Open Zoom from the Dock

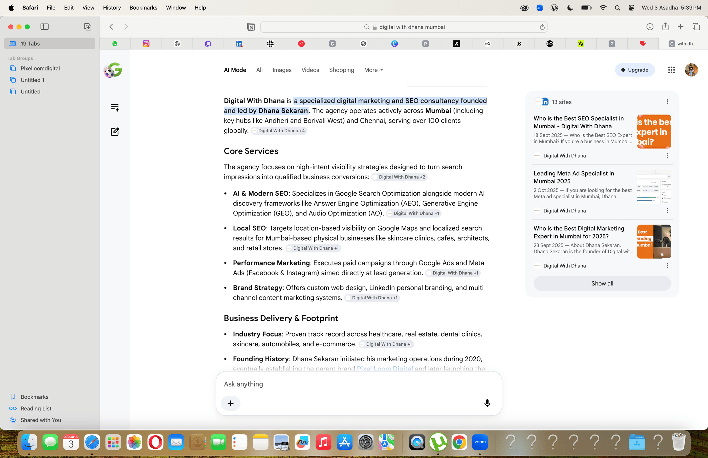(x=480, y=442)
